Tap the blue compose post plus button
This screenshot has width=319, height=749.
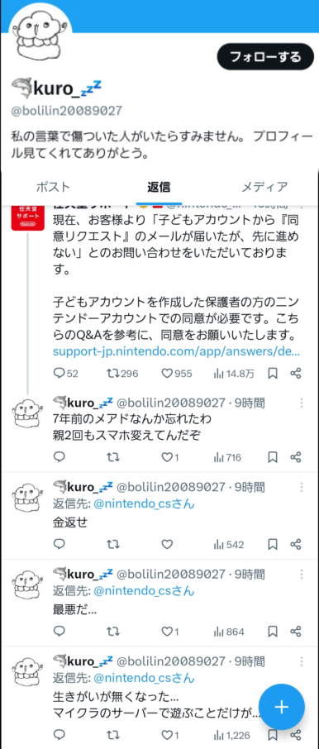pyautogui.click(x=282, y=707)
